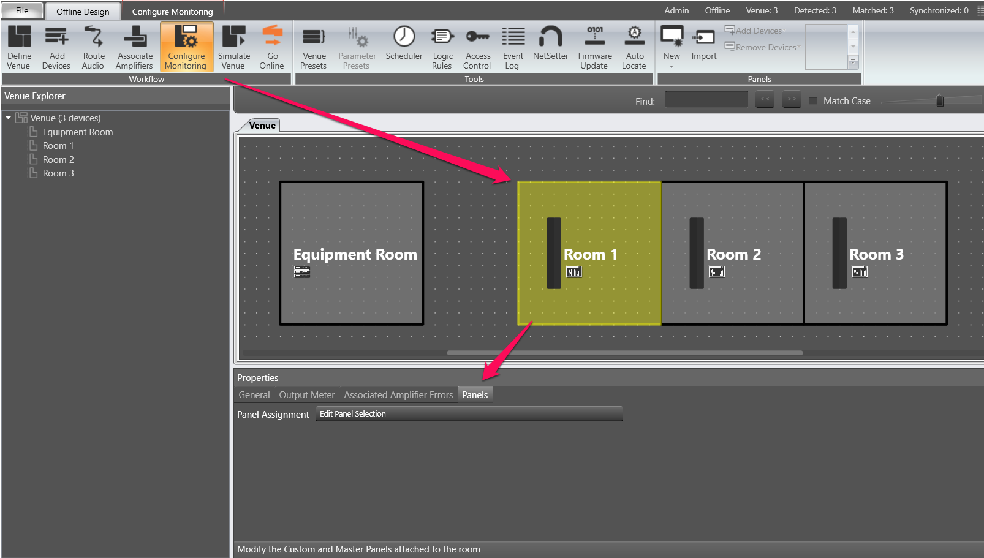Open Firmware Update tool
This screenshot has width=984, height=558.
[594, 47]
